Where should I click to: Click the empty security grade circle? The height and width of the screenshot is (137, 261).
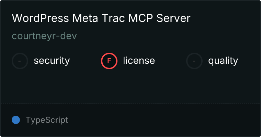20,61
